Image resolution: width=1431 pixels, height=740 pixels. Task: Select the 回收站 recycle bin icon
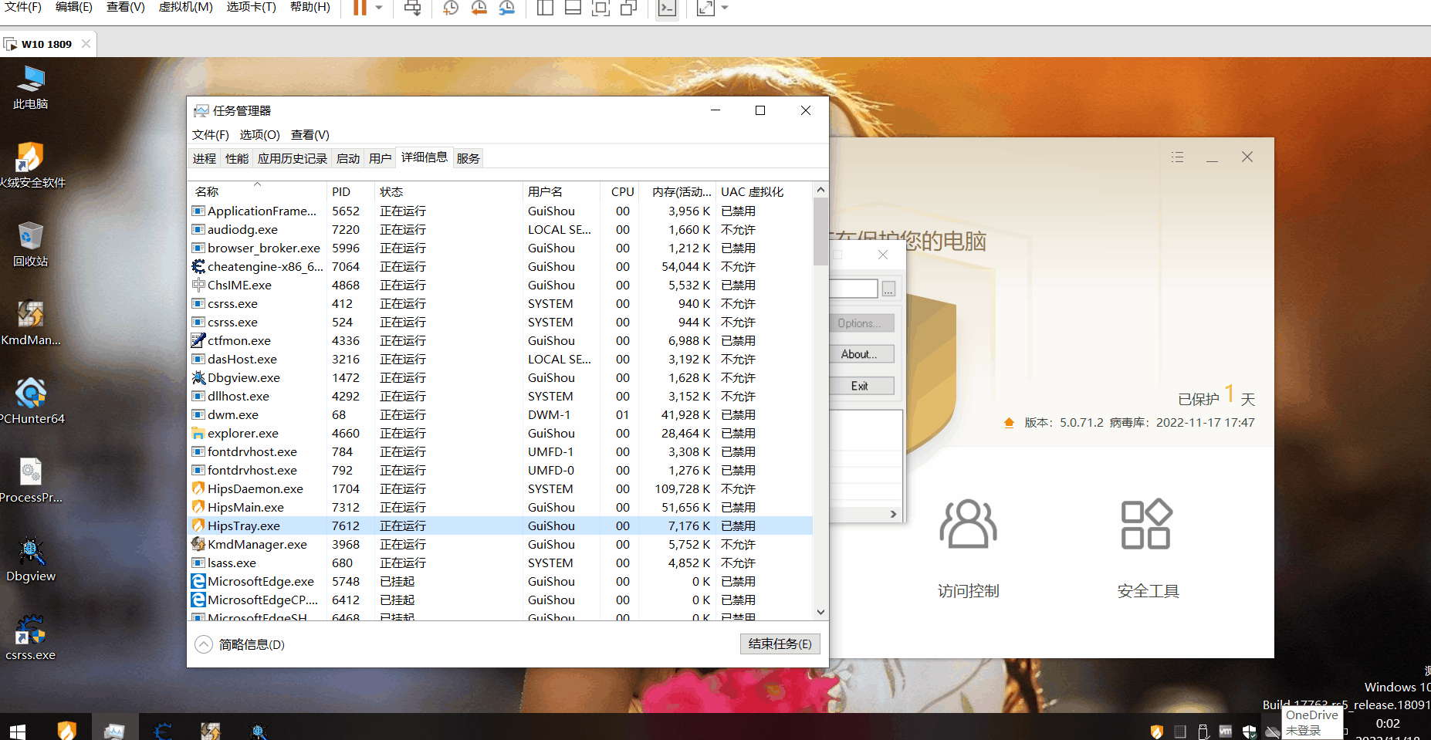tap(31, 245)
